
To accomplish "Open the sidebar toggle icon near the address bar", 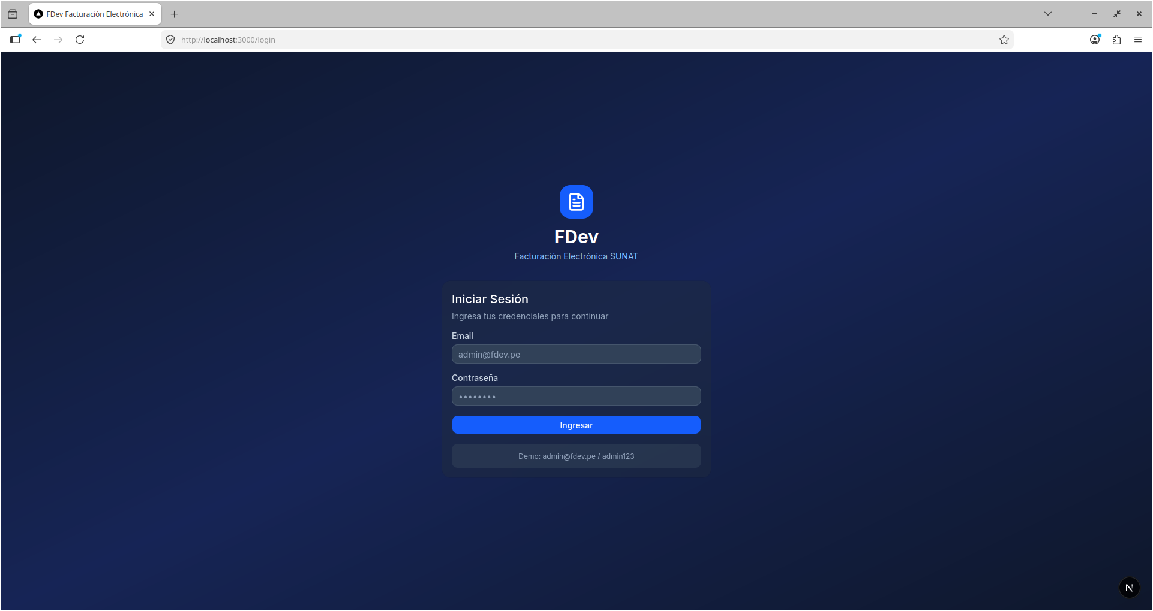I will 16,39.
